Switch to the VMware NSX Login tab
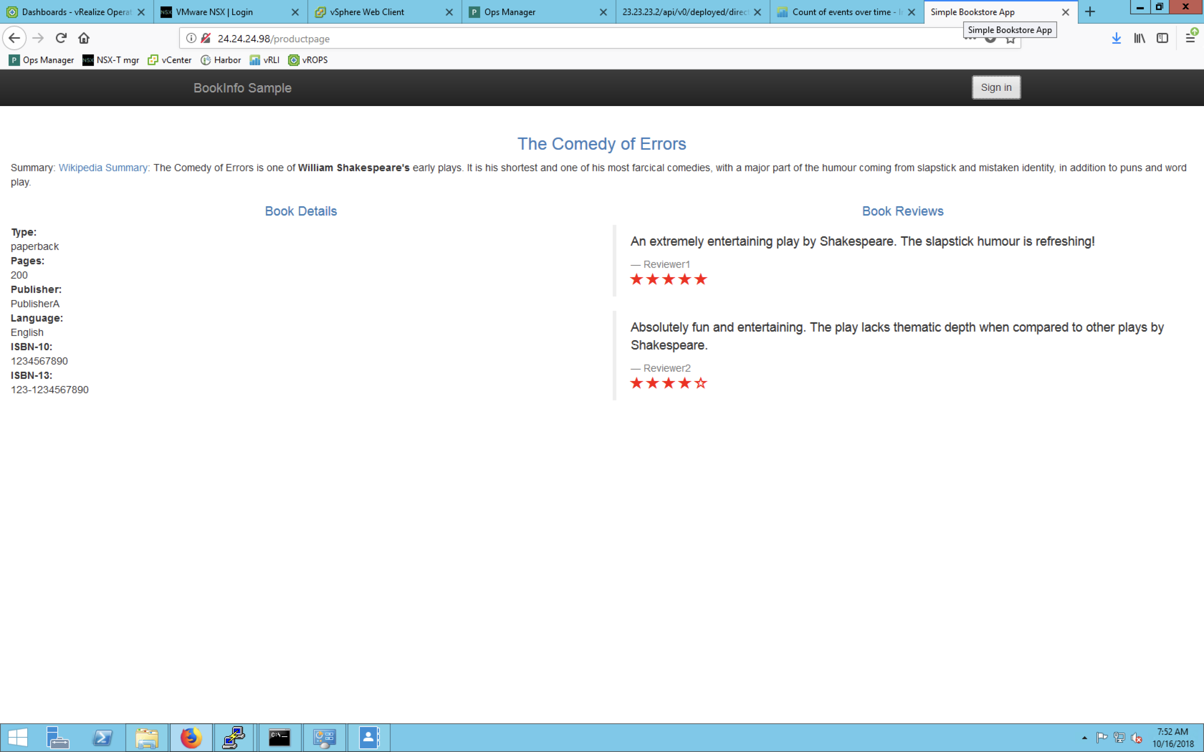Image resolution: width=1204 pixels, height=752 pixels. coord(214,12)
